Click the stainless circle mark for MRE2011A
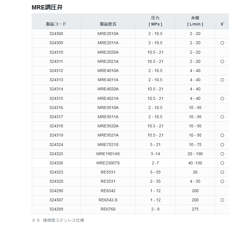Image resolution: width=229 pixels, height=230 pixels. (x=222, y=43)
